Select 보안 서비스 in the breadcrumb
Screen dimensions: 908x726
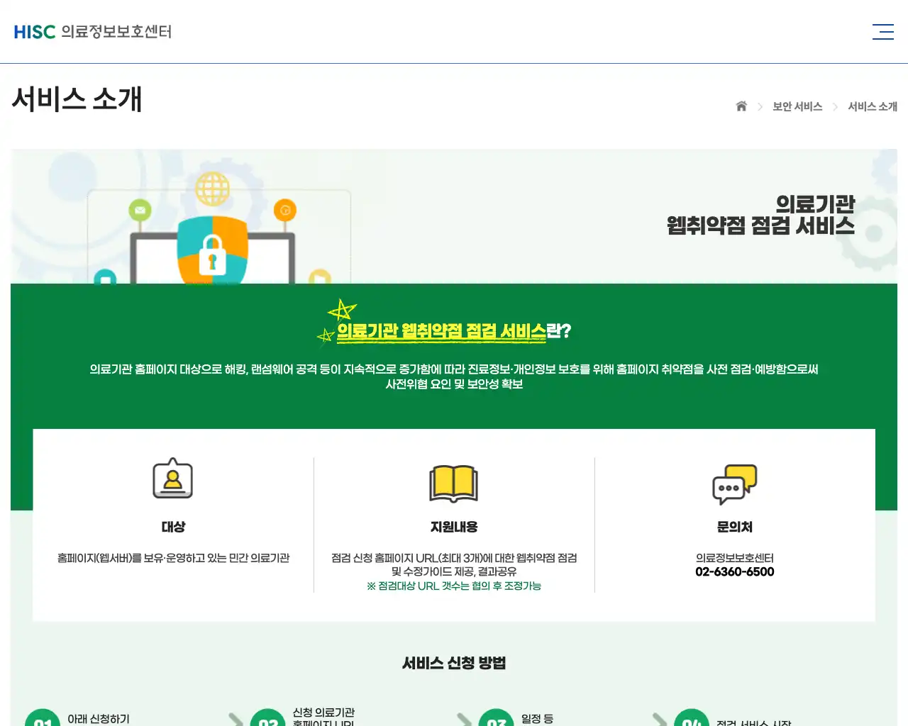click(797, 106)
